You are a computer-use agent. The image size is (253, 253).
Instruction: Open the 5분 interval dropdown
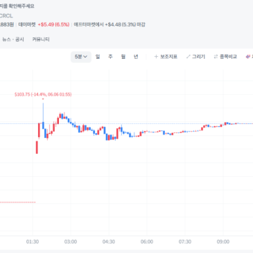tap(81, 57)
